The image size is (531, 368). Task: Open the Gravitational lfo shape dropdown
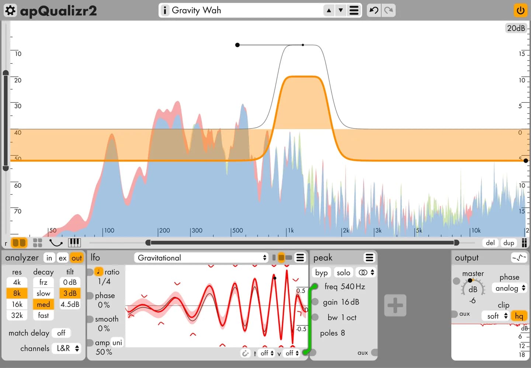tap(201, 258)
